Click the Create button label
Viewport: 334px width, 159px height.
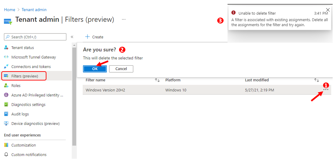[x=98, y=37]
